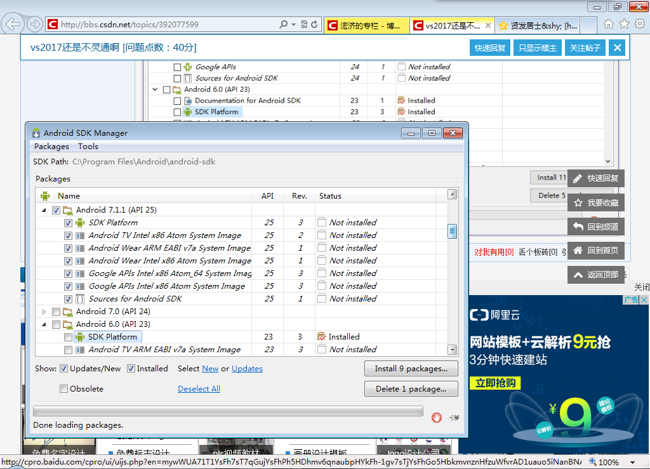Screen dimensions: 650x469
Task: Click icon next to Android TV Intel x86 Atom System Image
Action: pos(80,235)
